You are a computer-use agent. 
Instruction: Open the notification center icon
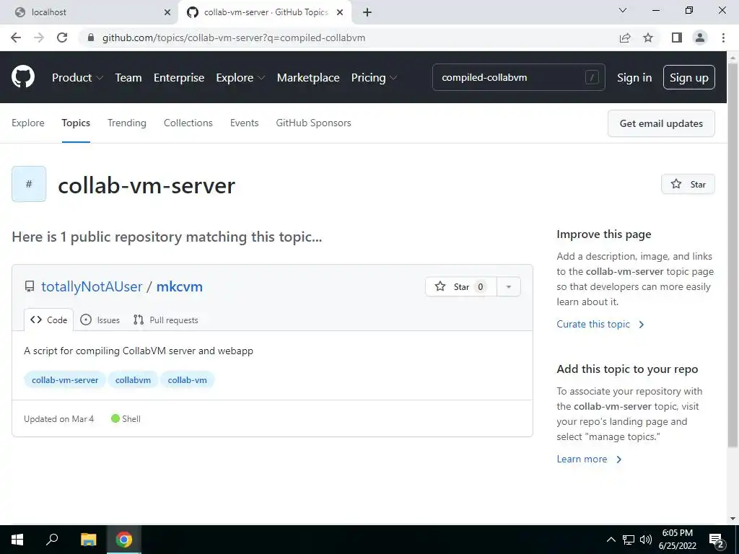pos(717,540)
